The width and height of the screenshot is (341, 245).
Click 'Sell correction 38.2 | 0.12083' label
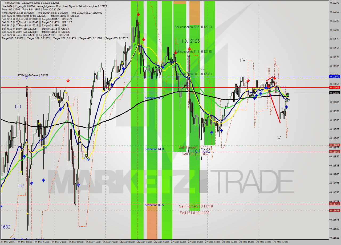coord(193,74)
